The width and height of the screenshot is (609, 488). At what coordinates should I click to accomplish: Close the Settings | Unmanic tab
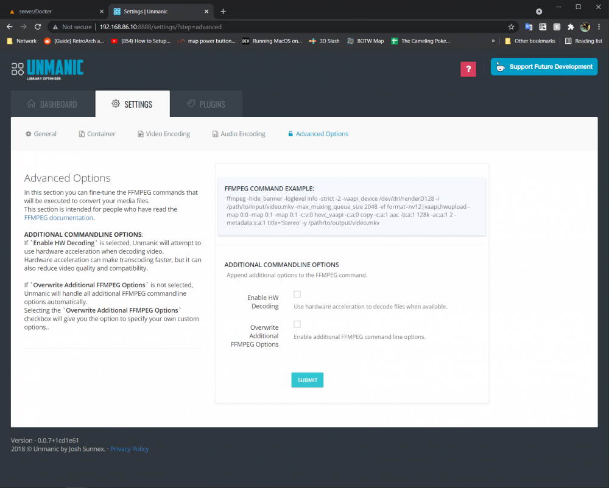pyautogui.click(x=206, y=11)
